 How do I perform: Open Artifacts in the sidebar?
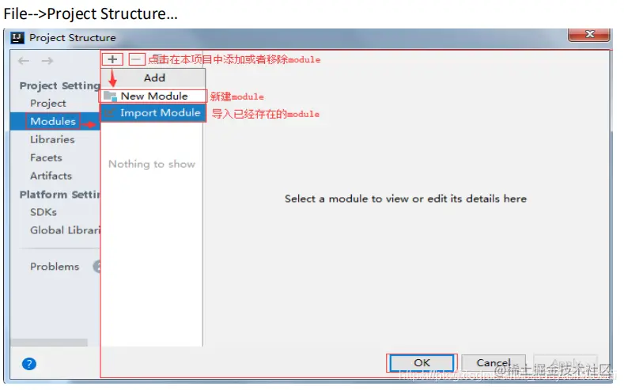(51, 176)
